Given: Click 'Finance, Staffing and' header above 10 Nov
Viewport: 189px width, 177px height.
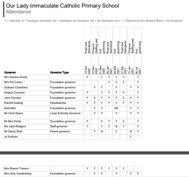Looking at the screenshot, I should pos(94,46).
